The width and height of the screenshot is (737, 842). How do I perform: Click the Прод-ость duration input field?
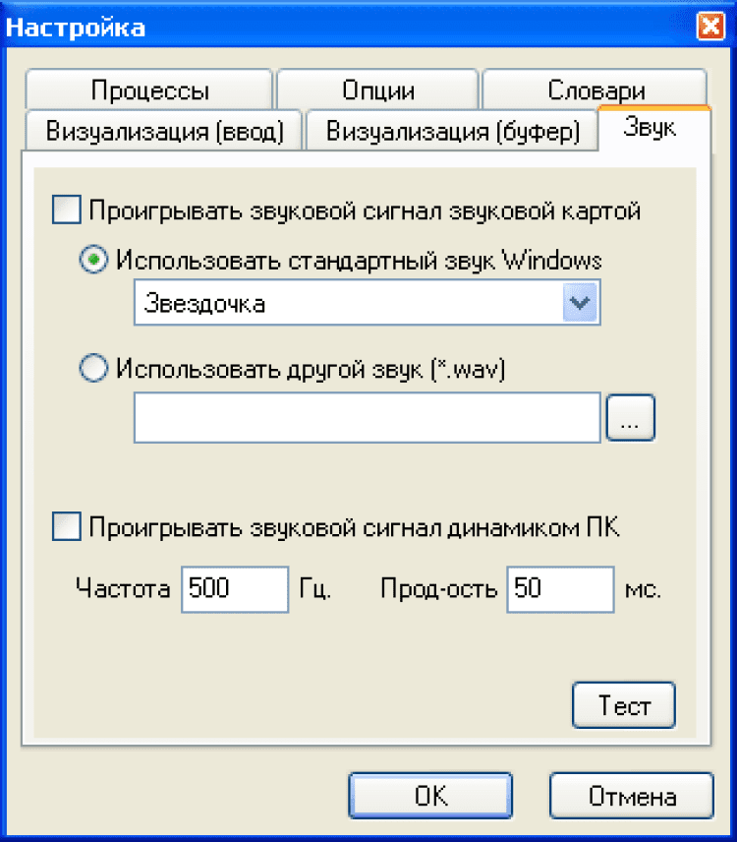[x=559, y=589]
